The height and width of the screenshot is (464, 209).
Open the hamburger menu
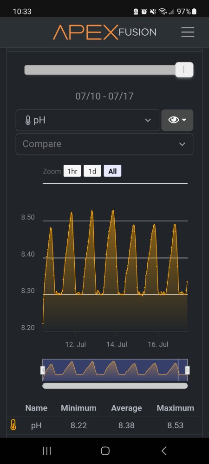(188, 32)
